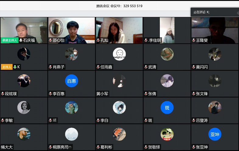Click the 任雨鑫 cartoon face avatar
The image size is (239, 151).
point(119,54)
